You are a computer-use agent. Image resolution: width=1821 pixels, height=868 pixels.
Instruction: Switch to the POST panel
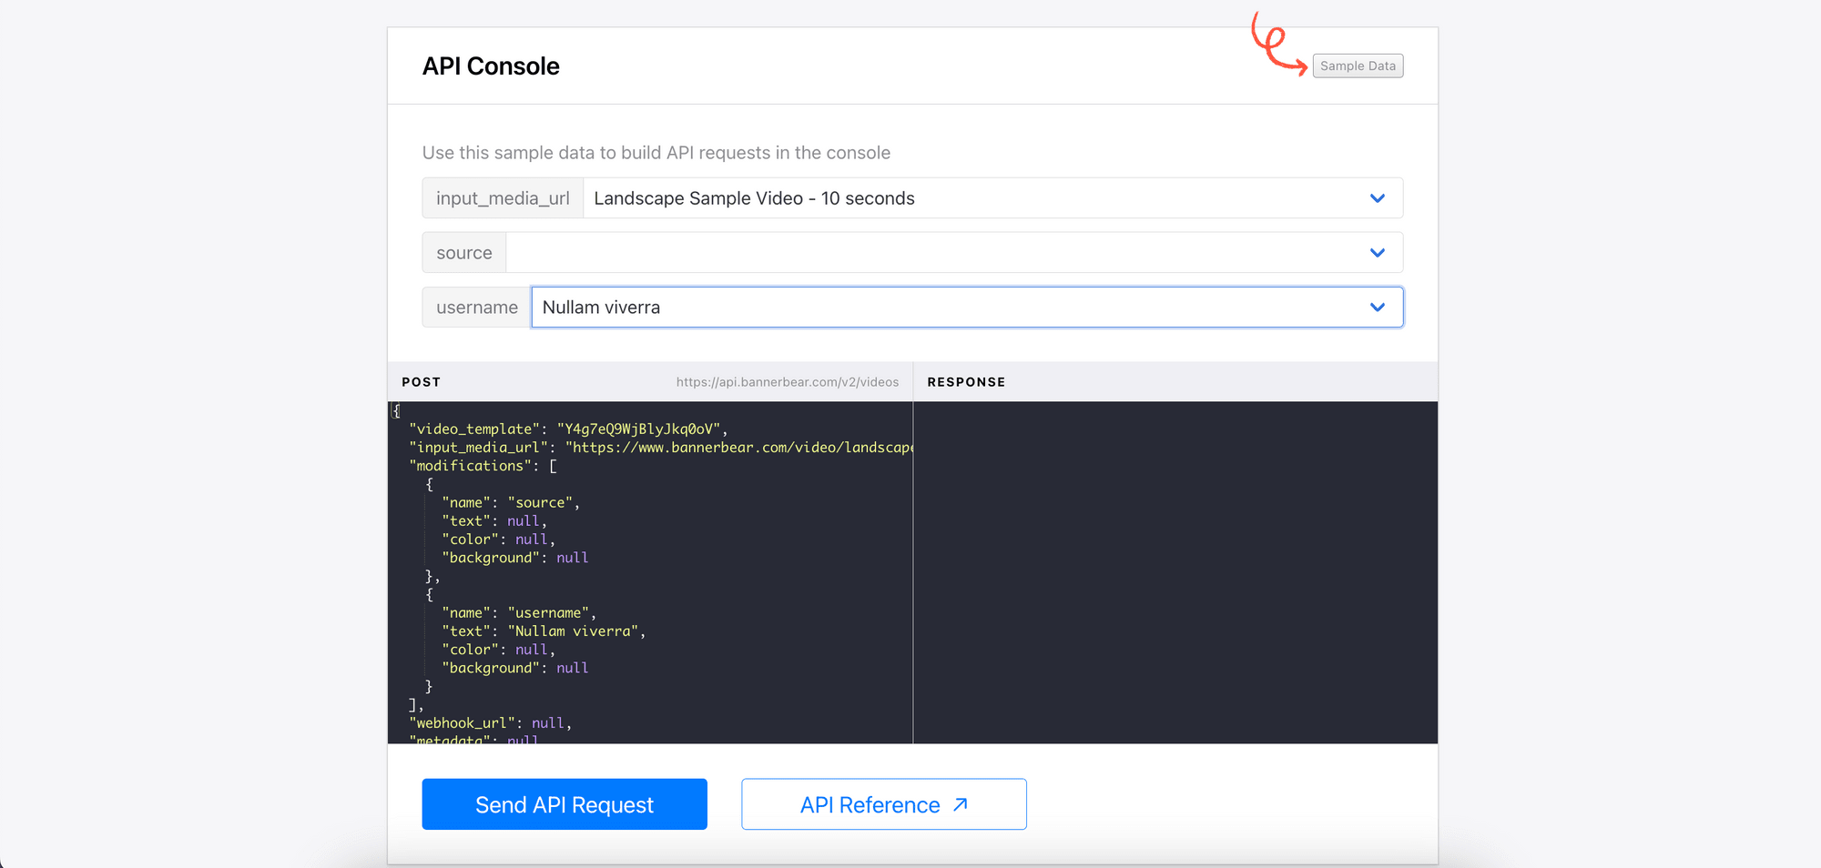[421, 381]
